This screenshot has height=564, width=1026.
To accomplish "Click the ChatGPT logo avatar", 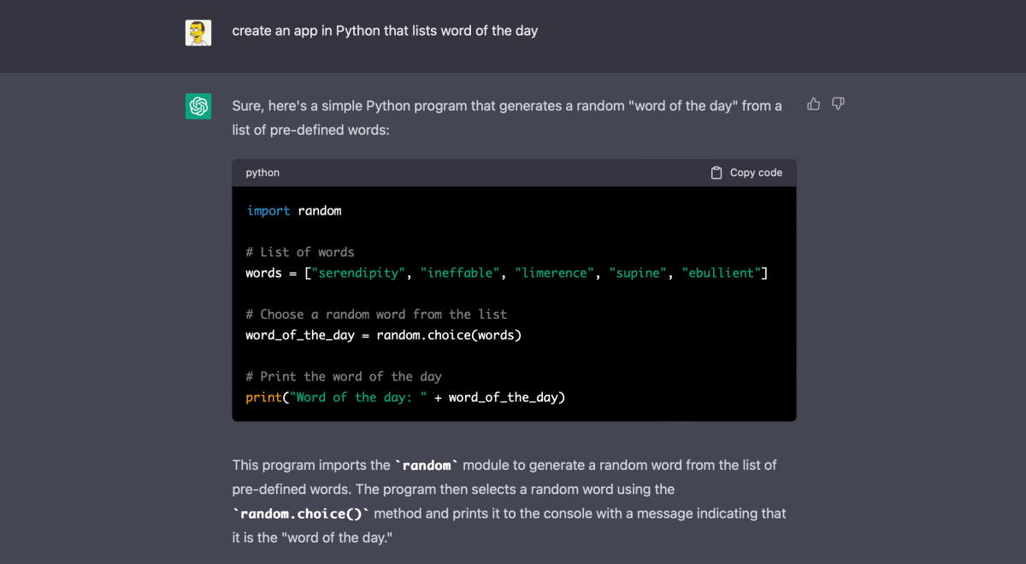I will [198, 106].
